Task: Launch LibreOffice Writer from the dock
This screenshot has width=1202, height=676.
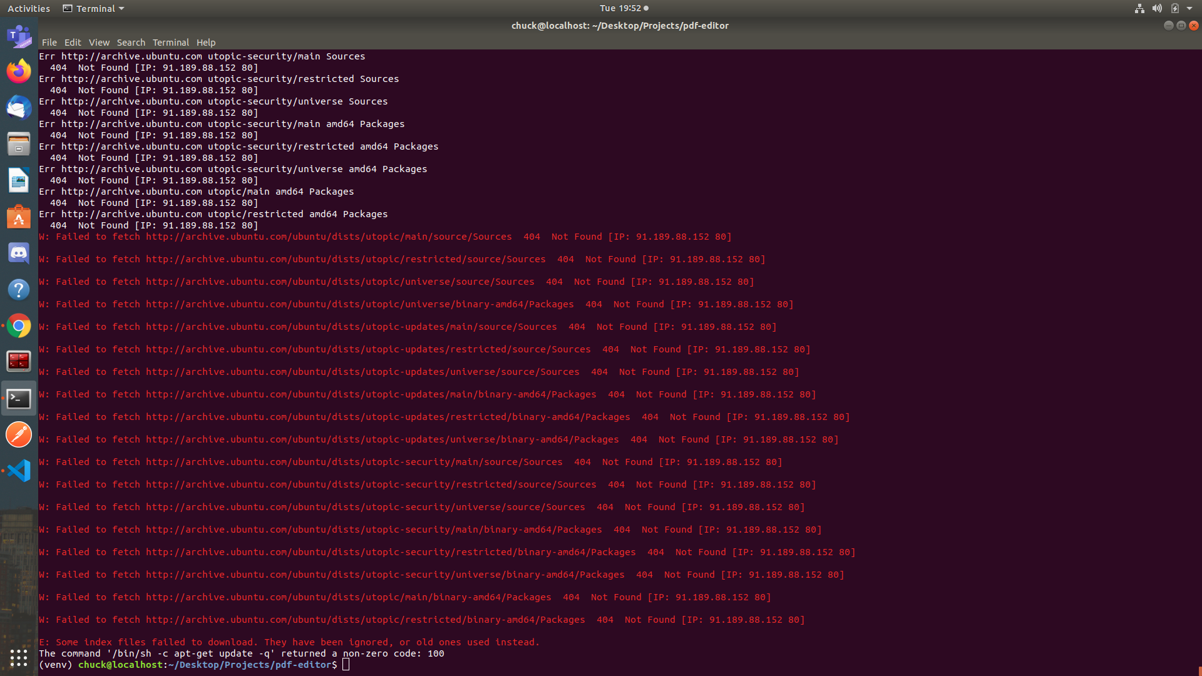Action: 19,180
